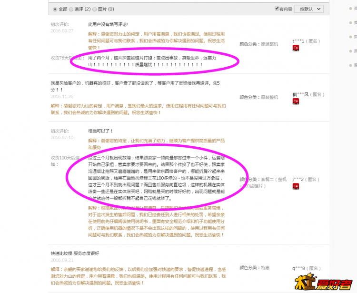Click 颜色分类：原装整机 for user t***1
The height and width of the screenshot is (293, 357).
[258, 44]
